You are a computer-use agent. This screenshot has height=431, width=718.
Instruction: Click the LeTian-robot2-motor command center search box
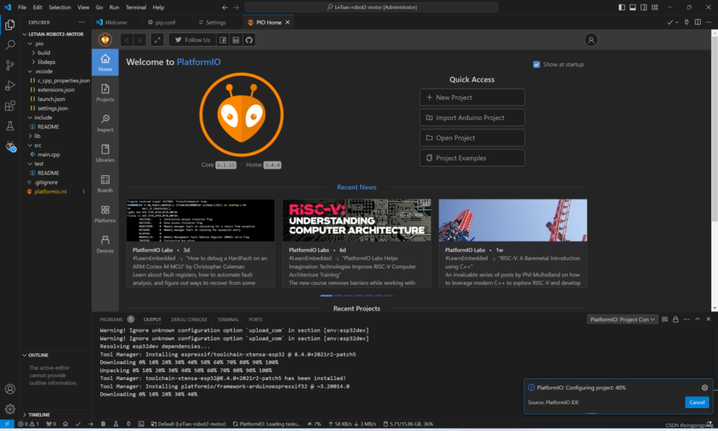click(x=371, y=7)
